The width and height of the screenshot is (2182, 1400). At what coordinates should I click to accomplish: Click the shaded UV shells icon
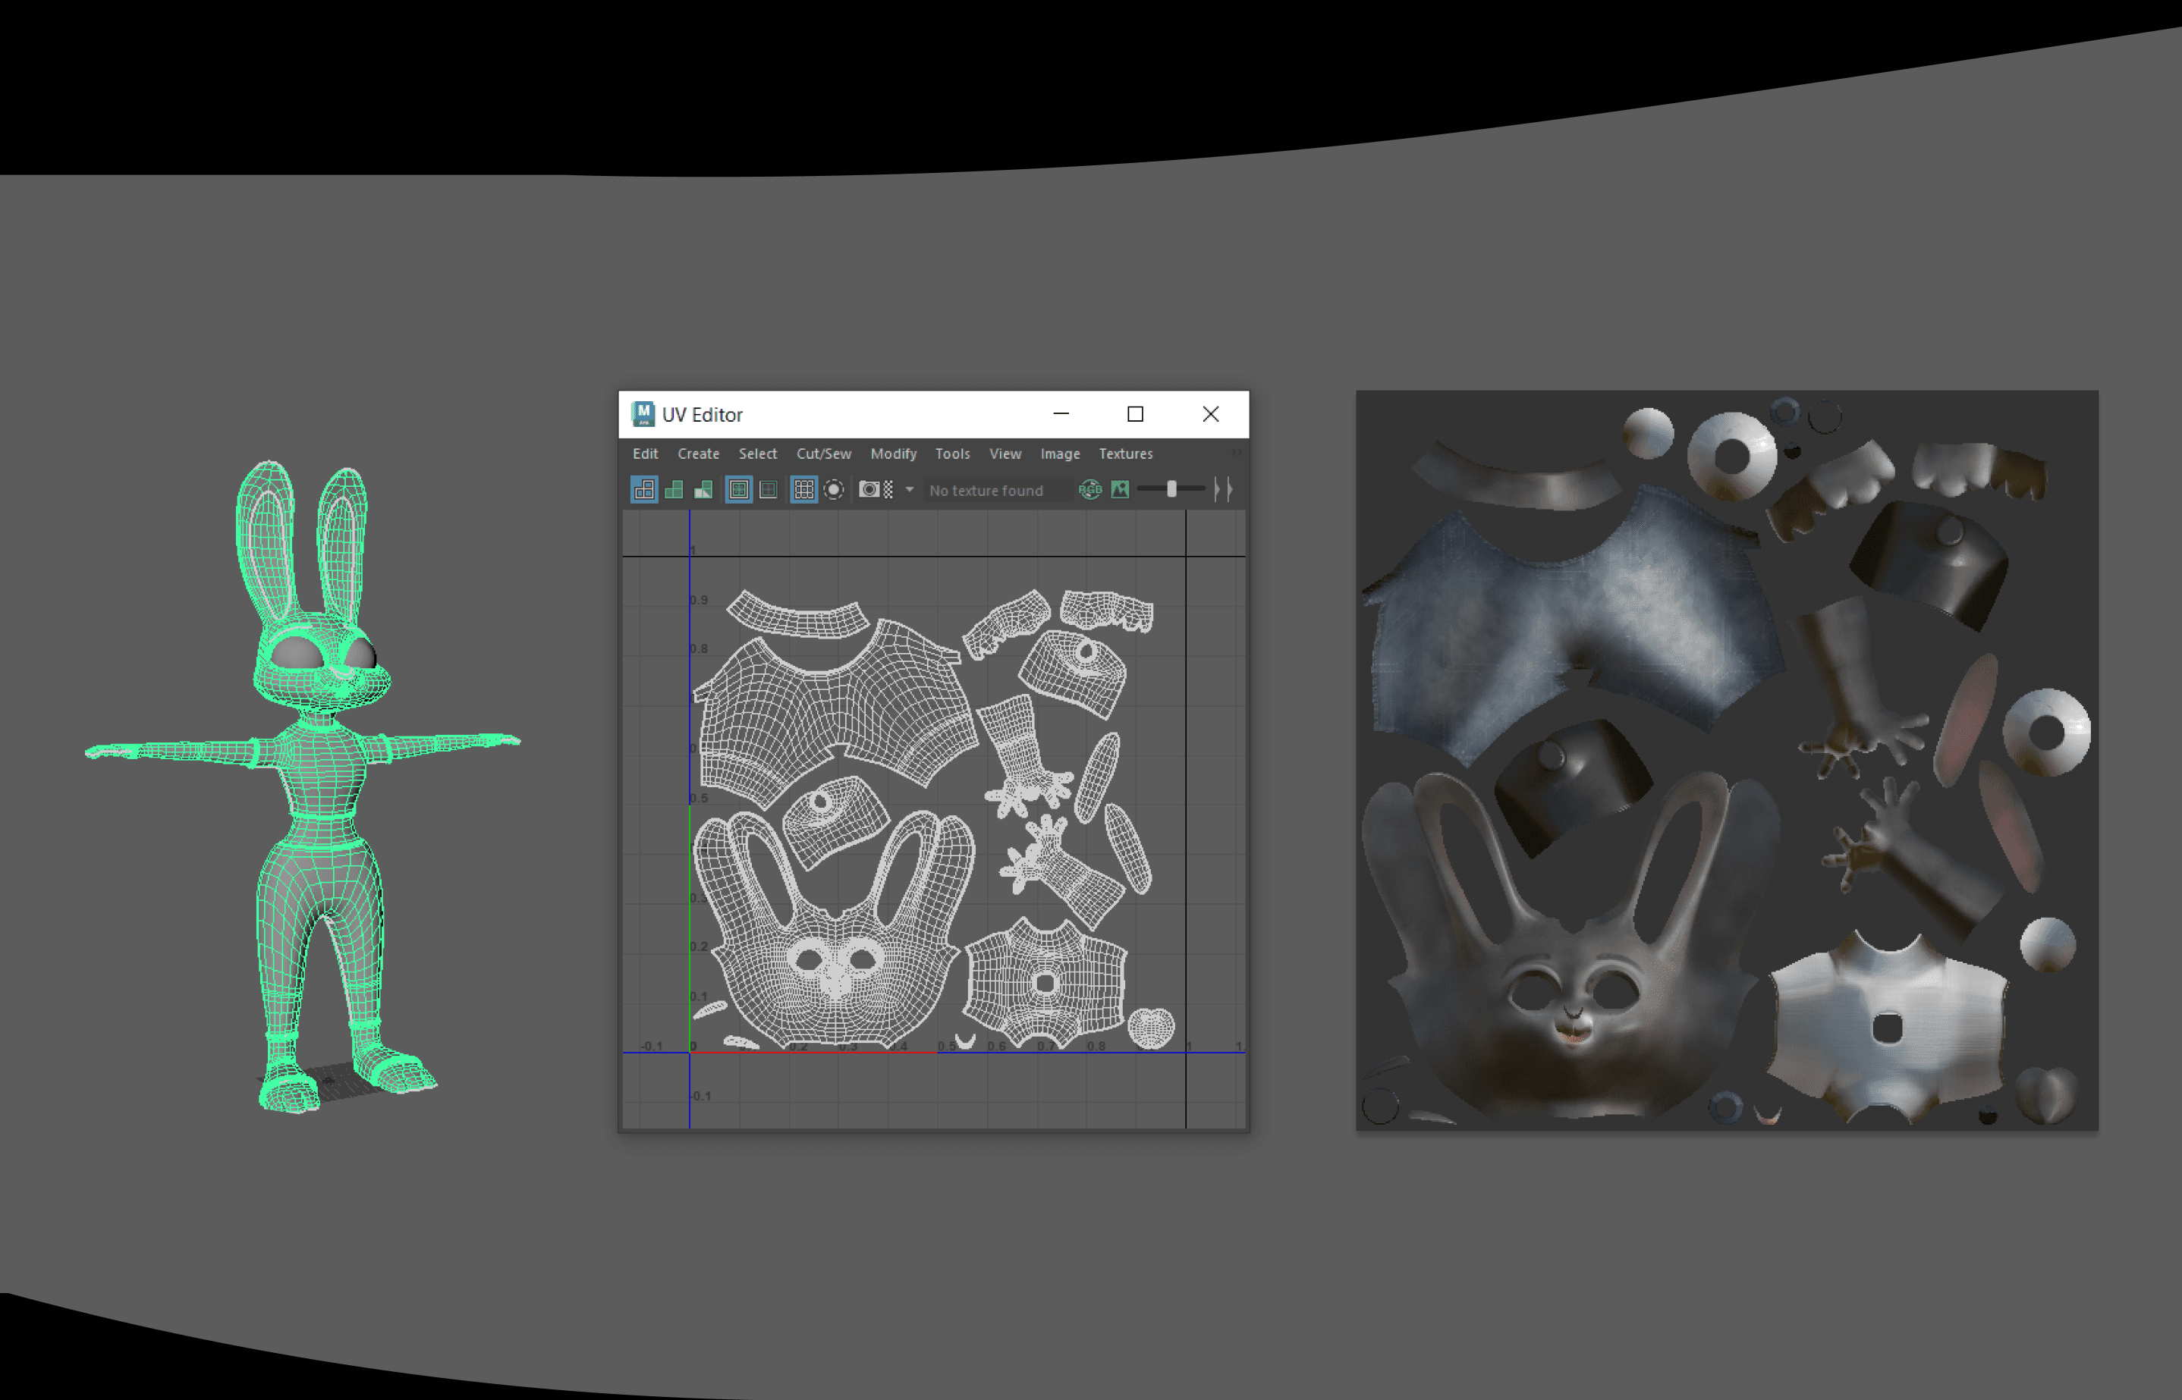(674, 490)
